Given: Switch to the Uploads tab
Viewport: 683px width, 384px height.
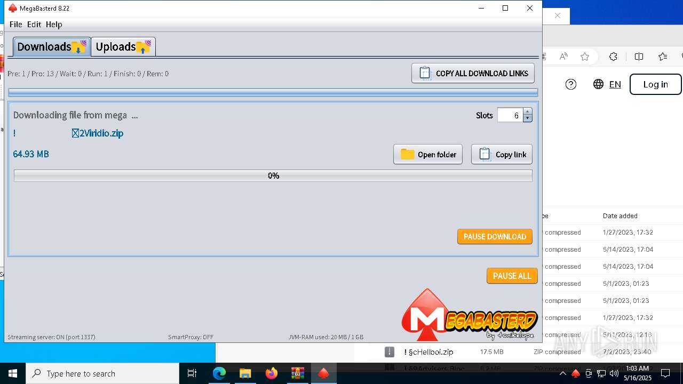Looking at the screenshot, I should tap(123, 46).
